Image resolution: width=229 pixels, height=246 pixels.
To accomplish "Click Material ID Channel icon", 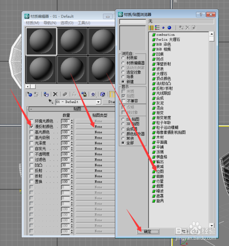I will point(93,94).
